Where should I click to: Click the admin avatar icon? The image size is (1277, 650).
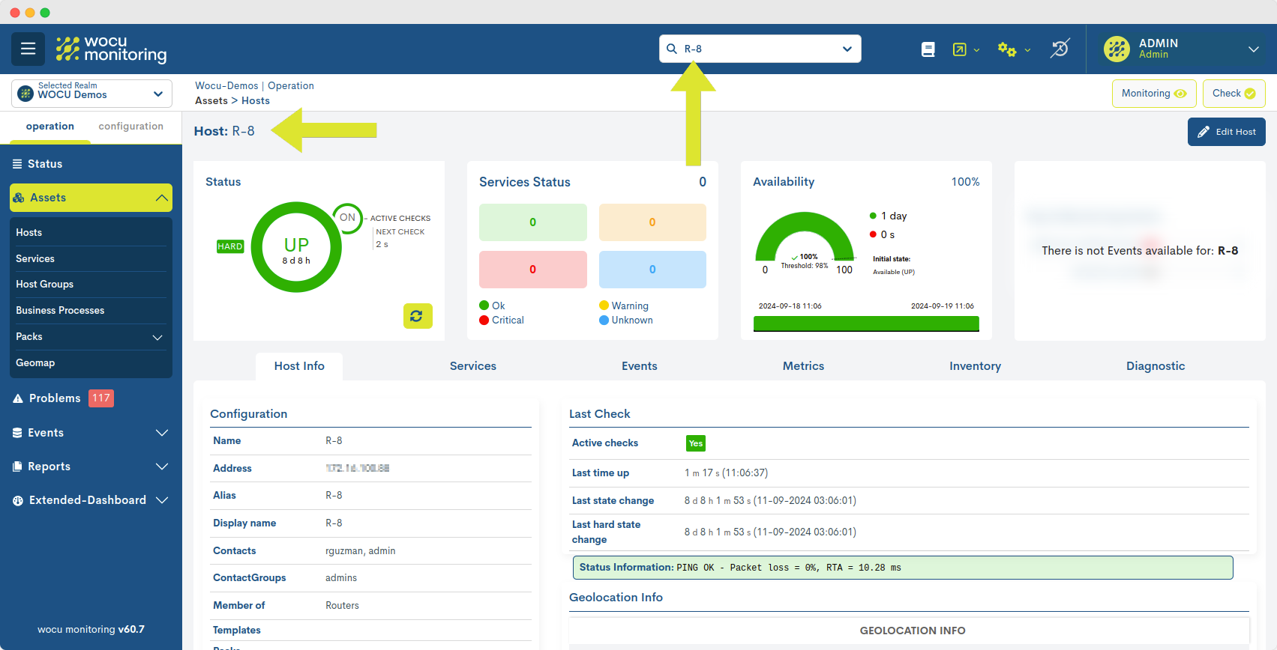[1117, 49]
